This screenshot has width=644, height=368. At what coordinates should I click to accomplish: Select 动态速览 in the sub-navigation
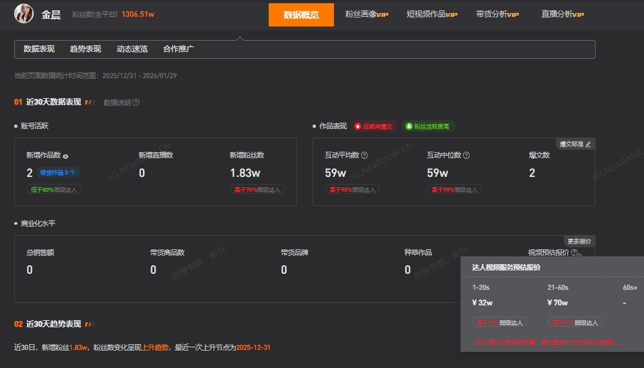132,49
